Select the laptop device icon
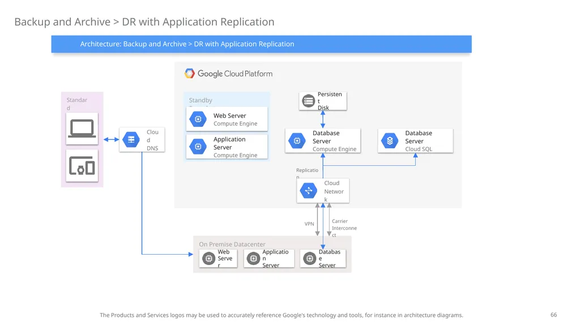This screenshot has width=580, height=326. point(82,128)
